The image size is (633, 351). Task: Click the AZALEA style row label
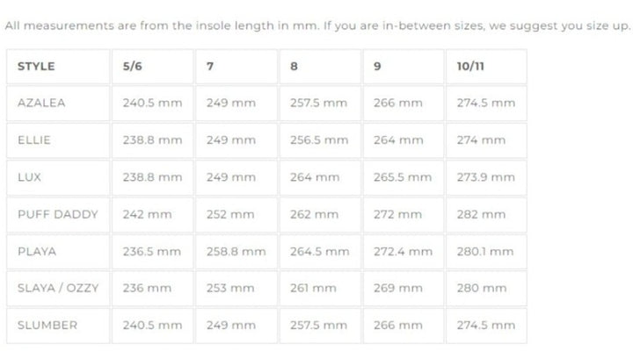[x=41, y=103]
